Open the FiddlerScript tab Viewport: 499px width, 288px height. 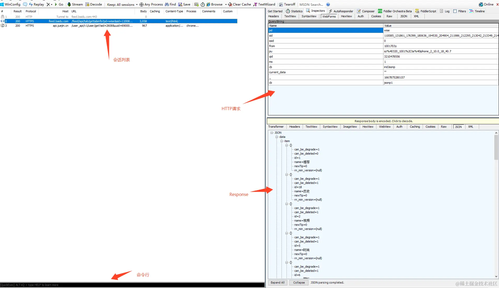426,11
